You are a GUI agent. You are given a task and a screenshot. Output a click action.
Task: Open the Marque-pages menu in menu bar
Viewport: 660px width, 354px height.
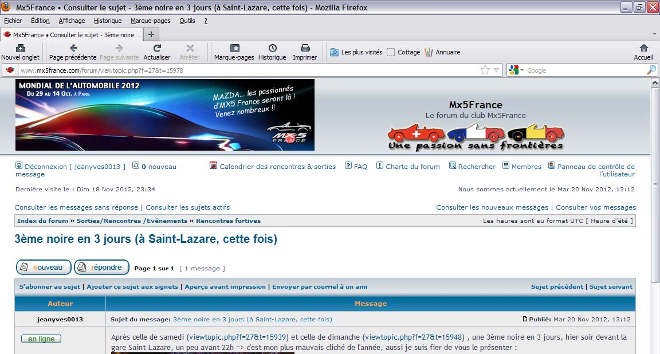[x=150, y=21]
